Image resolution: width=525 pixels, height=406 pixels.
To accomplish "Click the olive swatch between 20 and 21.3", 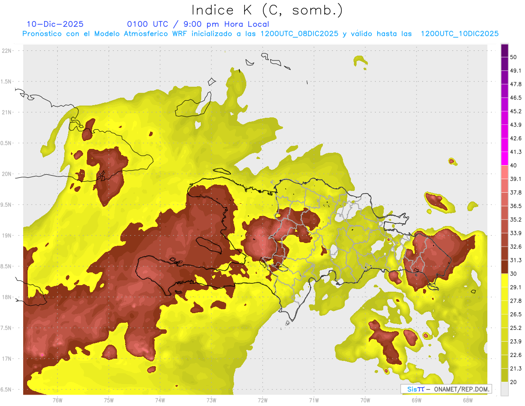I will tap(505, 375).
